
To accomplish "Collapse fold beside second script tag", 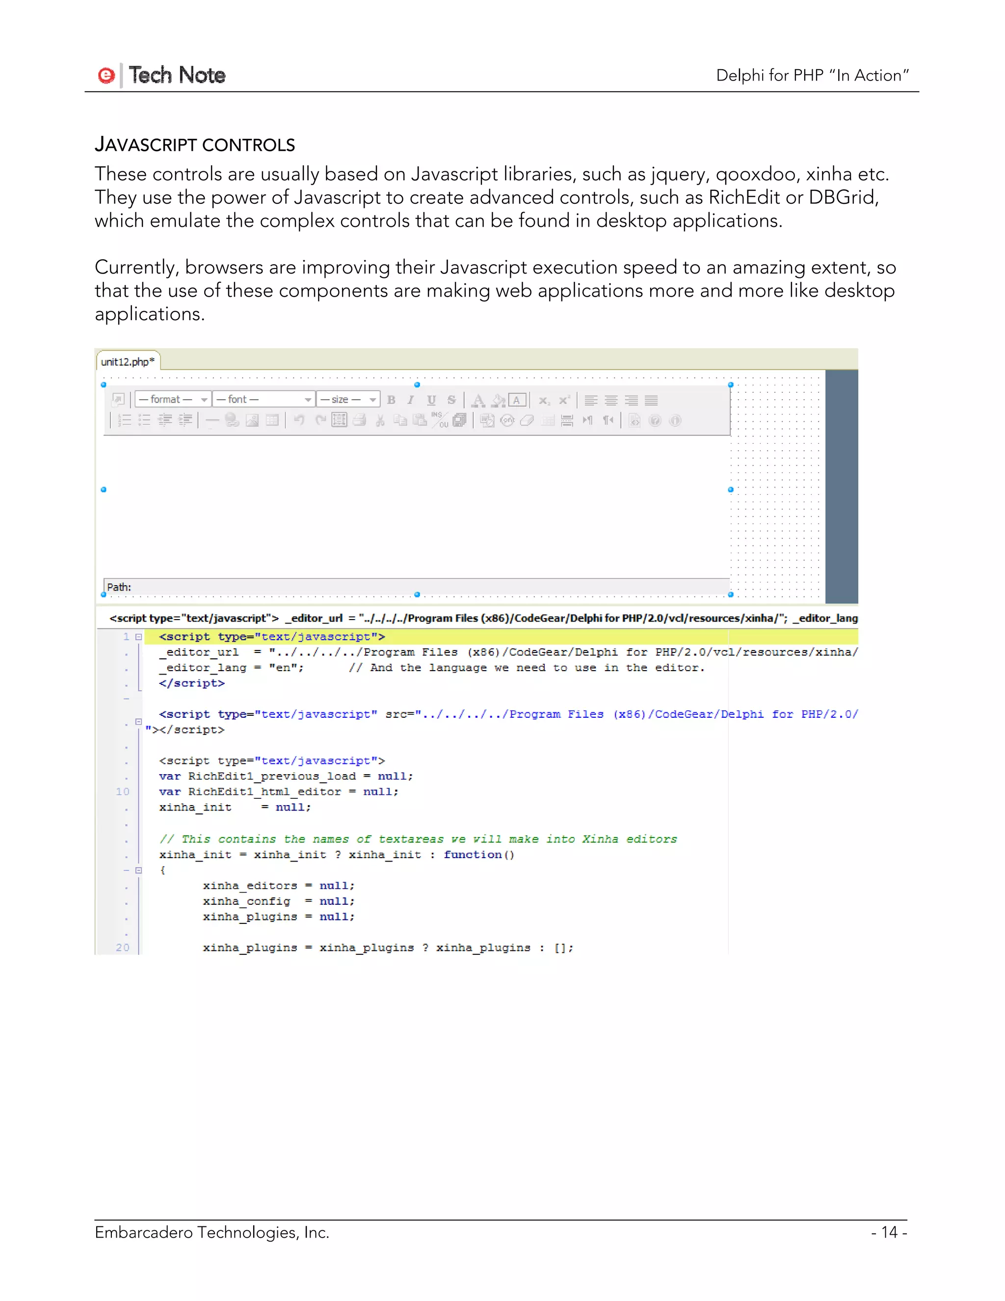I will coord(138,722).
